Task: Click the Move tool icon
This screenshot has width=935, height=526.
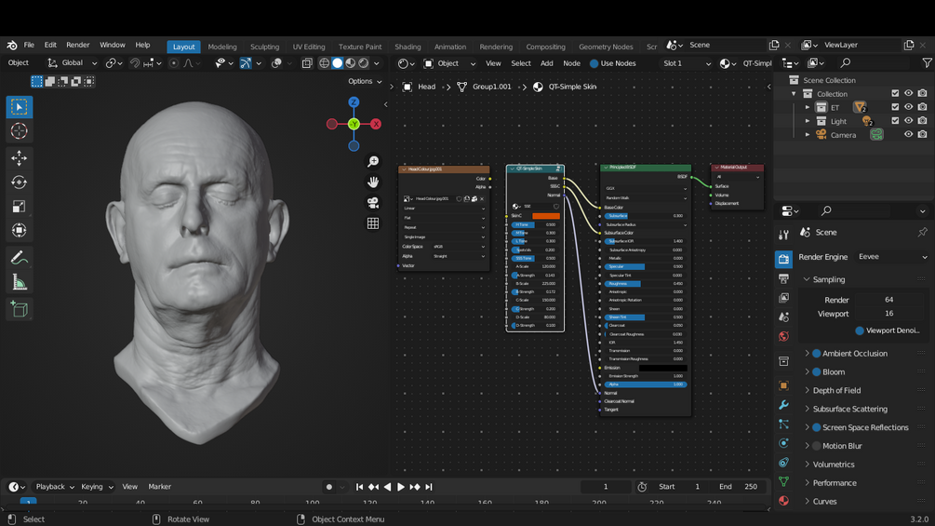Action: coord(20,158)
